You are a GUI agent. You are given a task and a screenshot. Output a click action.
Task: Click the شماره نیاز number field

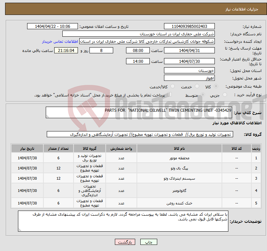coord(189,26)
